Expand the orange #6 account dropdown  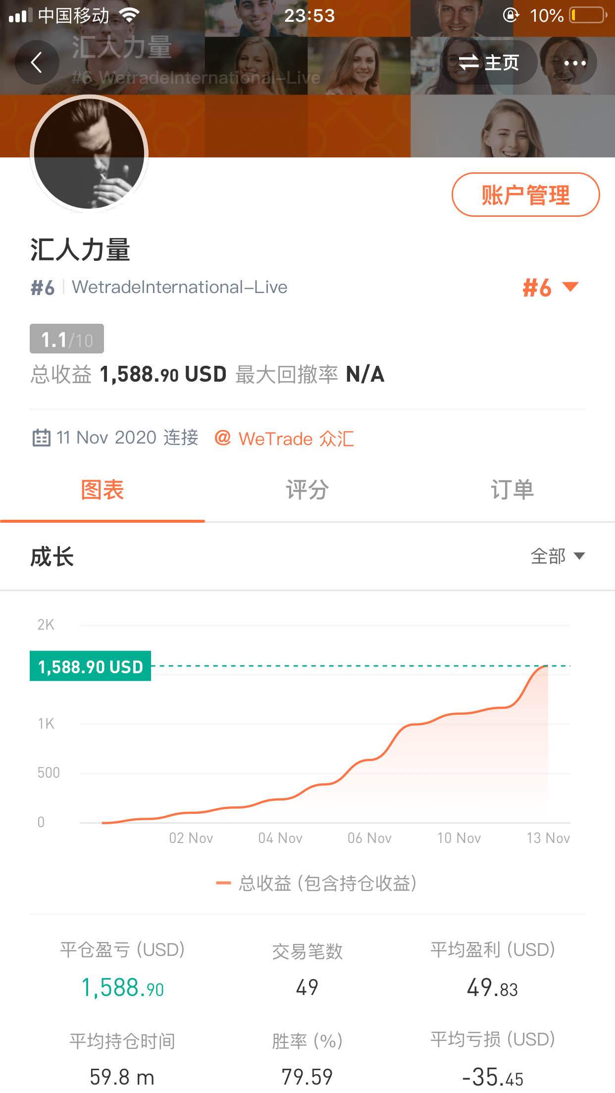tap(550, 288)
